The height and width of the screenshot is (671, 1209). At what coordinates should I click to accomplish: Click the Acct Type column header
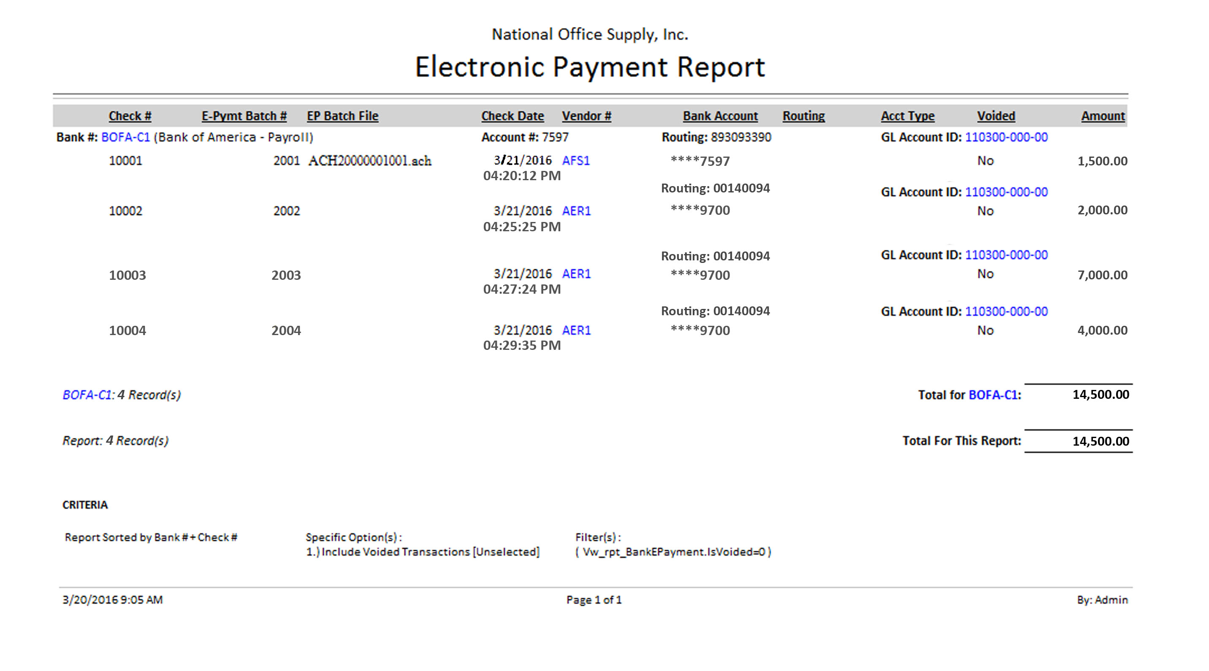coord(907,116)
